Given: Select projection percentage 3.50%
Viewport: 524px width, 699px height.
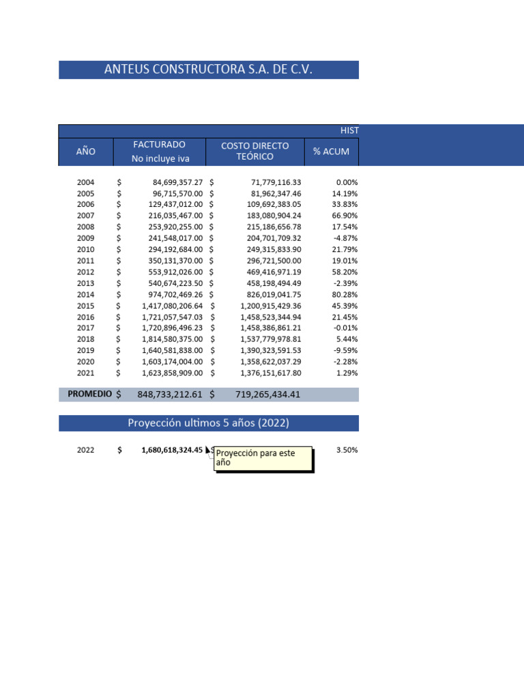Looking at the screenshot, I should click(347, 451).
